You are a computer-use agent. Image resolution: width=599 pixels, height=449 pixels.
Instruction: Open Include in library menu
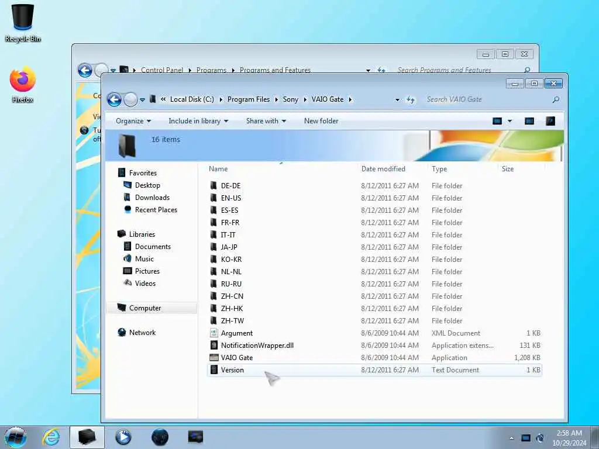(198, 121)
